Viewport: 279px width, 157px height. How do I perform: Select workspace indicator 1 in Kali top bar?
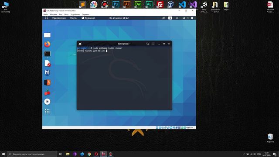click(170, 18)
